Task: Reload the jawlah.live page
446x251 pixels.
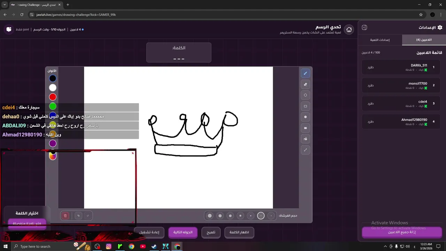Action: point(22,15)
